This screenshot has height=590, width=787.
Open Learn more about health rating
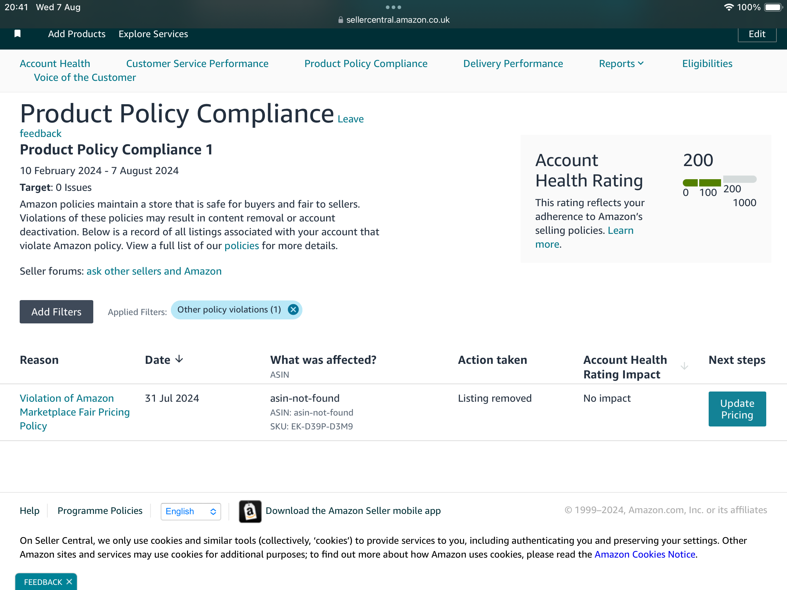[x=620, y=231]
